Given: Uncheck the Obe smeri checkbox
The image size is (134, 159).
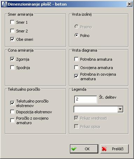Looking at the screenshot, I should tap(12, 39).
